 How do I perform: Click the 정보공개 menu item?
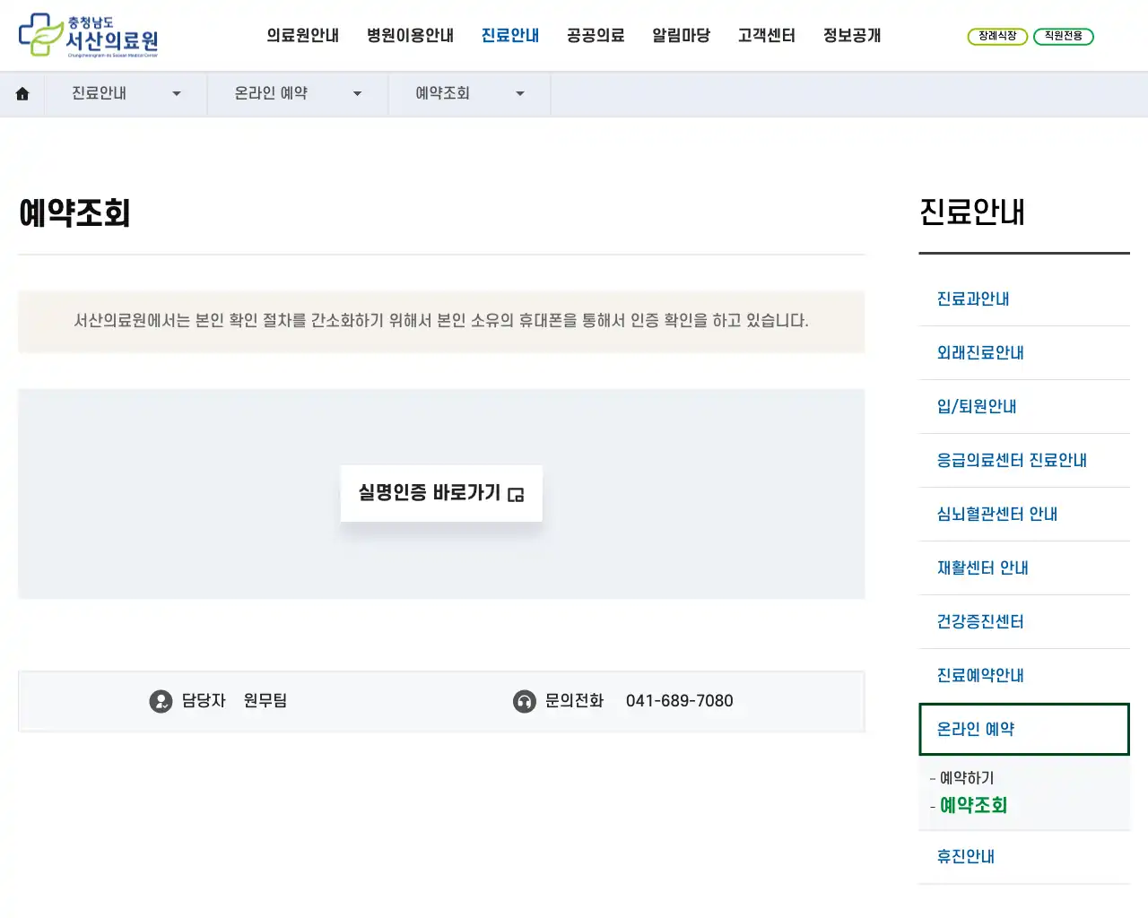point(850,35)
